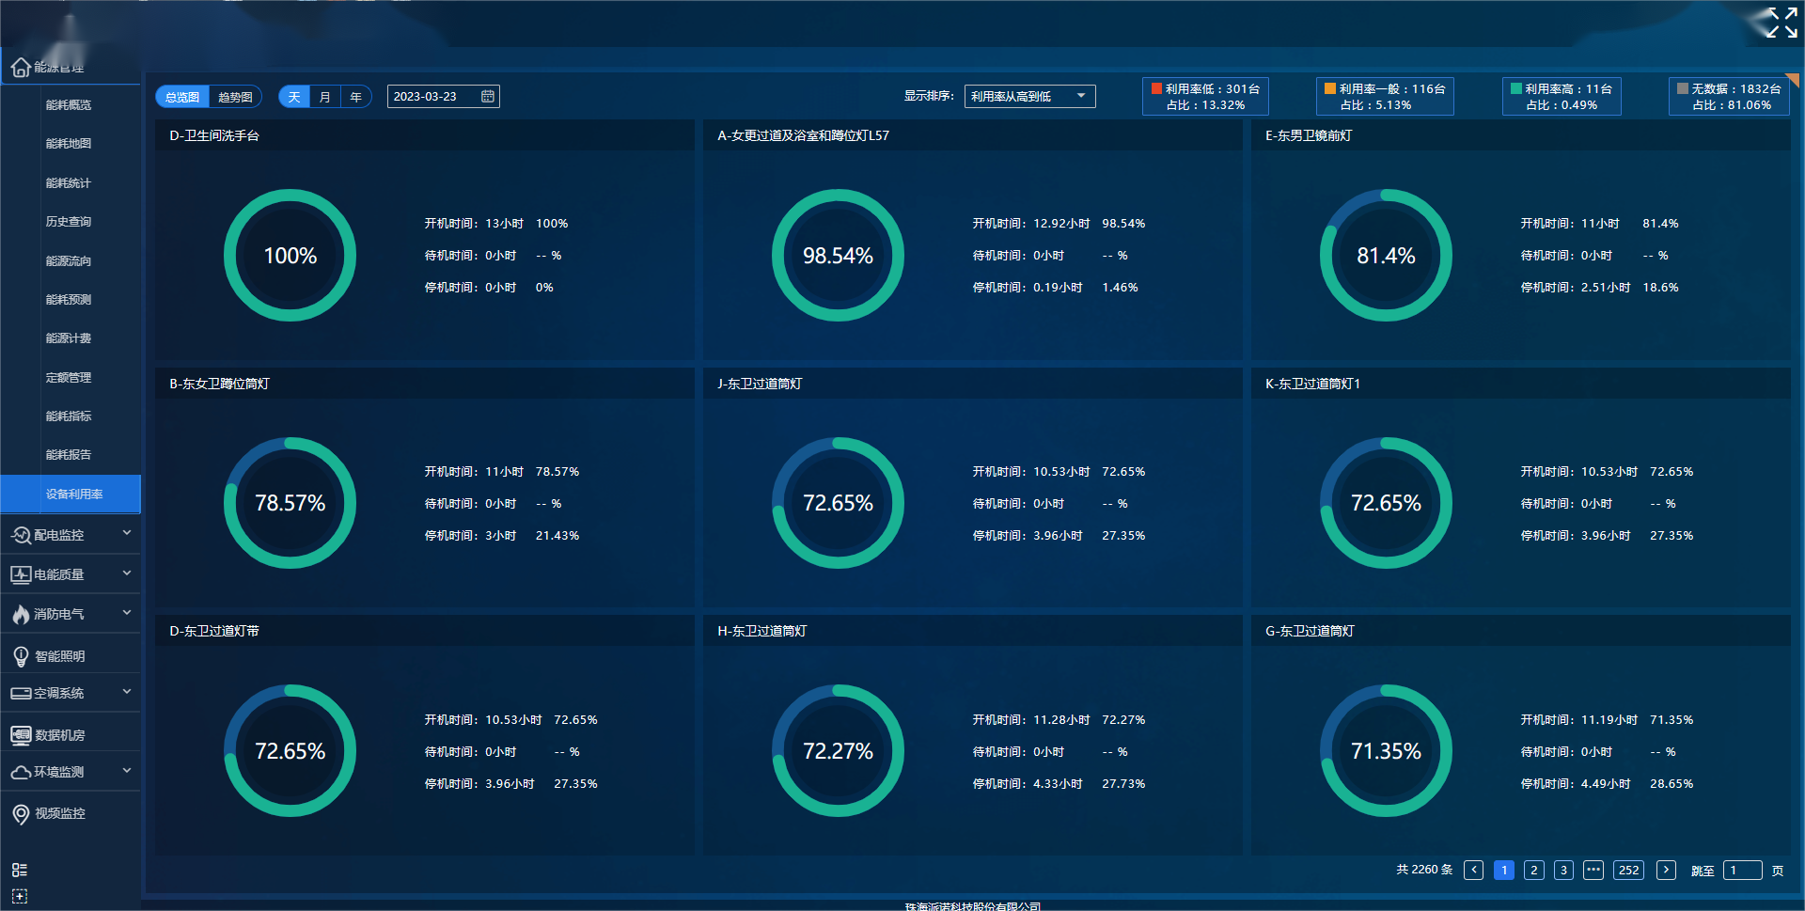
Task: Go to page 2 of results
Action: pos(1533,871)
